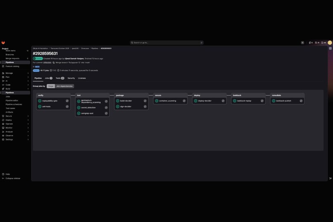333x222 pixels.
Task: Open Test cases in the sidebar
Action: (15, 108)
